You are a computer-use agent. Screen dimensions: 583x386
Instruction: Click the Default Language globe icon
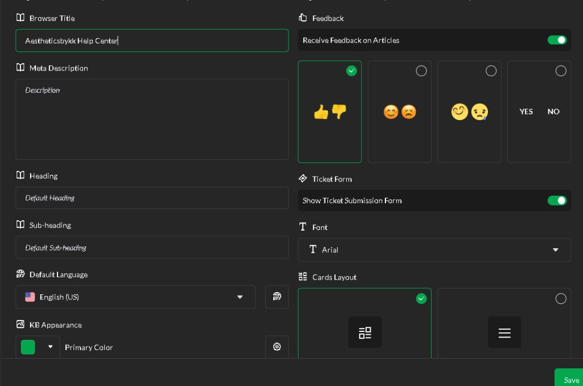click(x=20, y=274)
